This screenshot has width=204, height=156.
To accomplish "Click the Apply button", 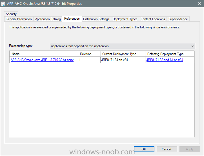I will (x=190, y=149).
